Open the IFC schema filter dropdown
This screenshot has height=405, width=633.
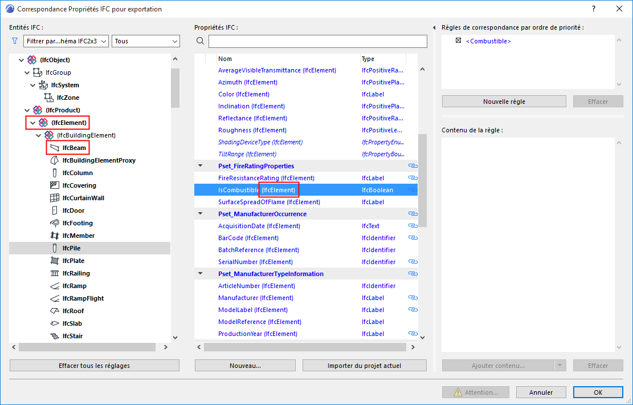66,41
